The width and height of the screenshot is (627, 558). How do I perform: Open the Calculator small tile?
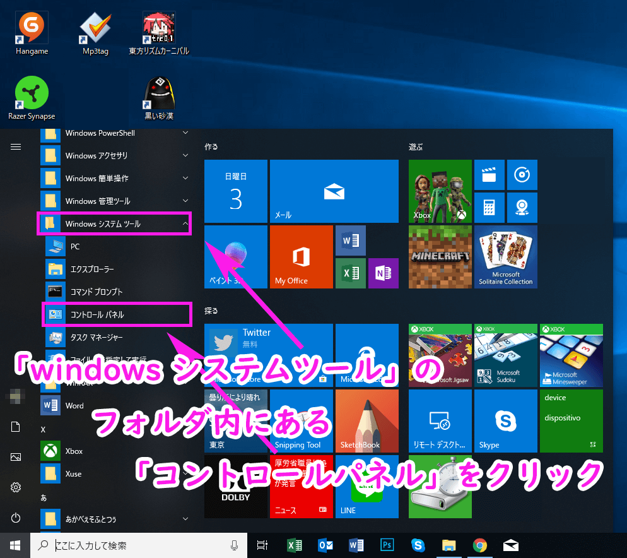click(x=489, y=208)
